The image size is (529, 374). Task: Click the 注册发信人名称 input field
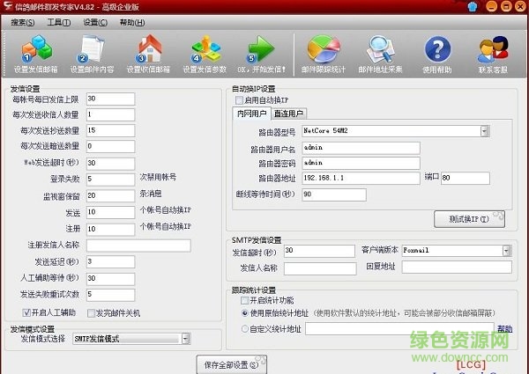tap(138, 246)
